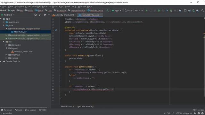Viewport: 205px width, 115px height.
Task: Toggle read-only lock icon in status bar
Action: 195,113
